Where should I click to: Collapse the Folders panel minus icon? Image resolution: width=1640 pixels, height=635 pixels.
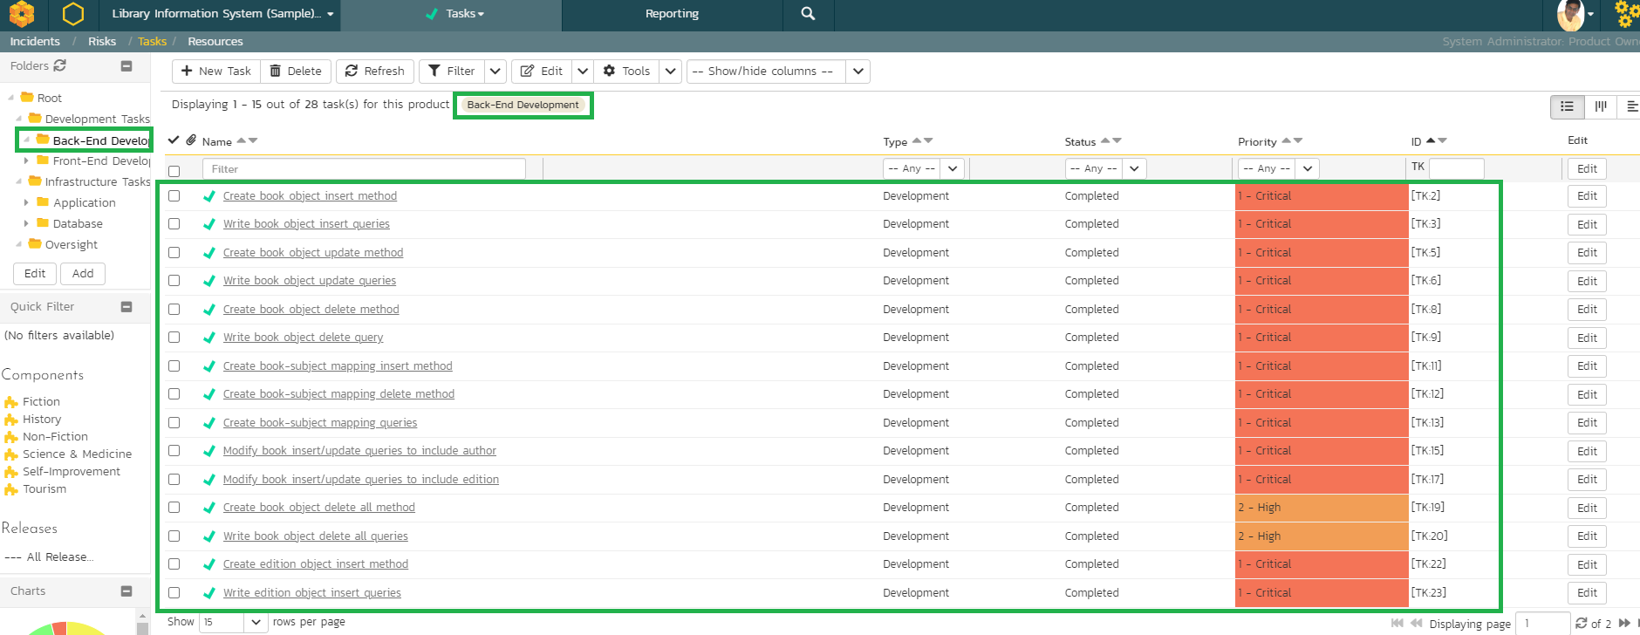point(126,65)
